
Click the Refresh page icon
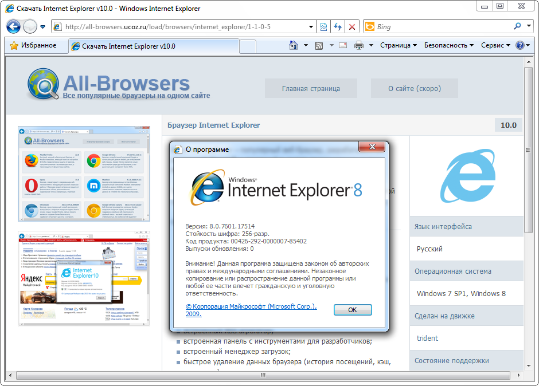click(x=338, y=27)
